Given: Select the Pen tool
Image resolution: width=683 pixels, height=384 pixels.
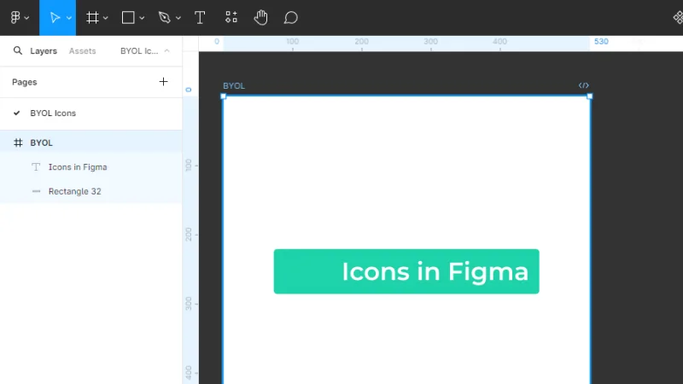Looking at the screenshot, I should 164,18.
